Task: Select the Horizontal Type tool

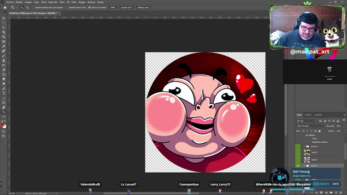Action: point(4,93)
